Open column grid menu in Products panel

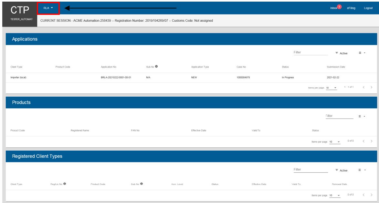[362, 116]
